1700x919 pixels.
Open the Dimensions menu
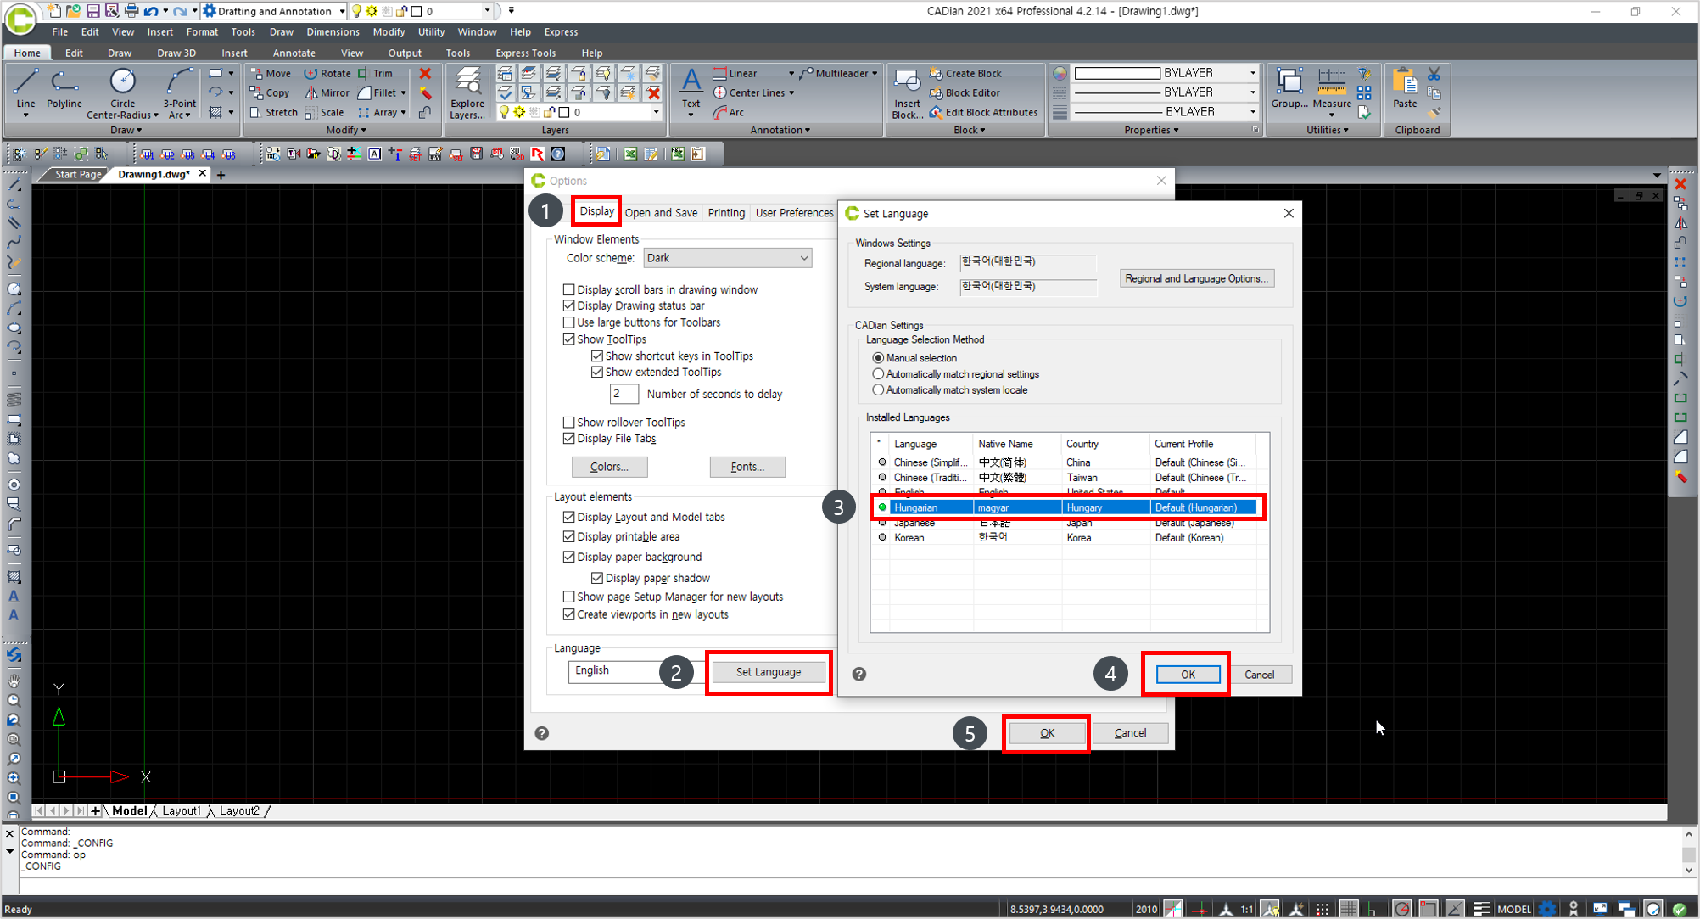pos(333,31)
